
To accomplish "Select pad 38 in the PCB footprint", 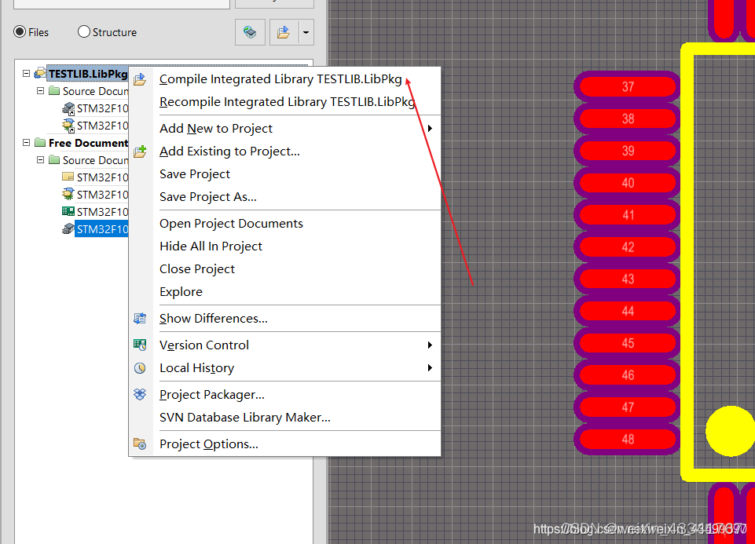I will 628,119.
